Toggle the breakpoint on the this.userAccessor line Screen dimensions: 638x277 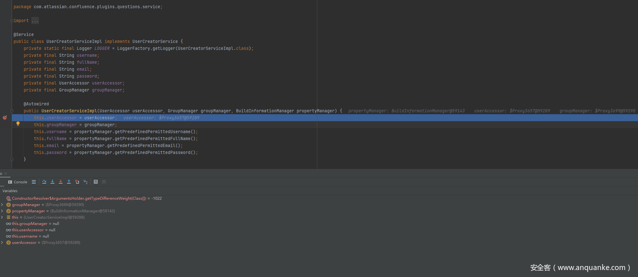point(5,118)
